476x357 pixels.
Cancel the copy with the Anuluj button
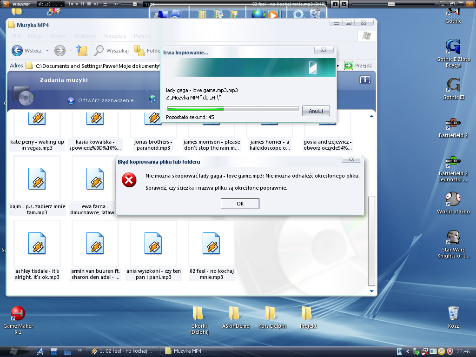[x=316, y=111]
